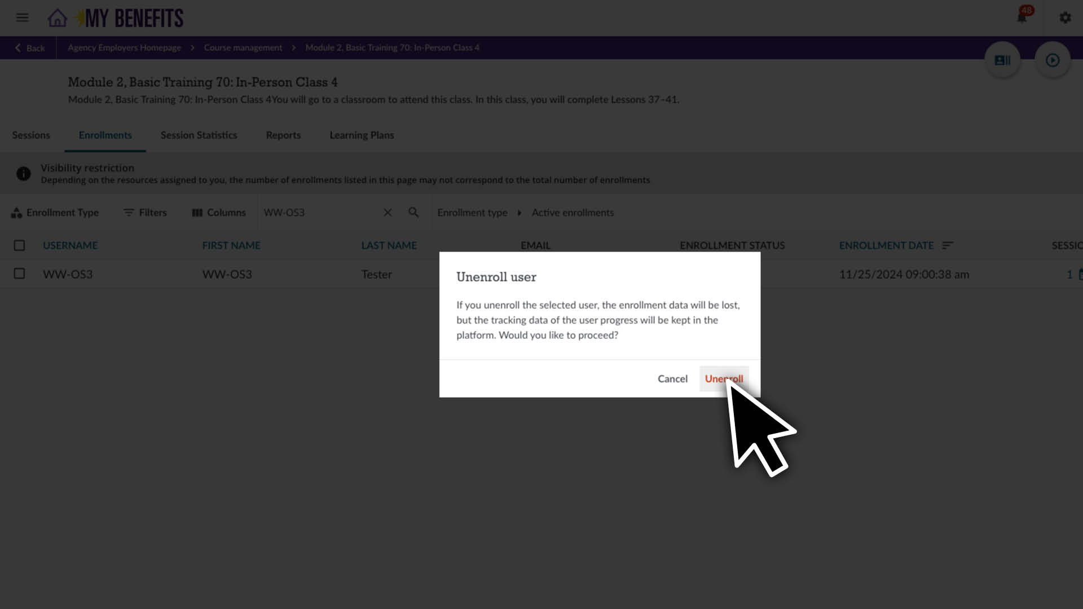Clear the WW-OS3 search using the X icon
The height and width of the screenshot is (609, 1083).
point(388,213)
